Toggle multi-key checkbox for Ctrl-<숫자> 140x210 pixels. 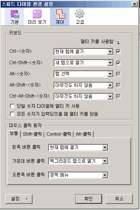click(x=118, y=51)
